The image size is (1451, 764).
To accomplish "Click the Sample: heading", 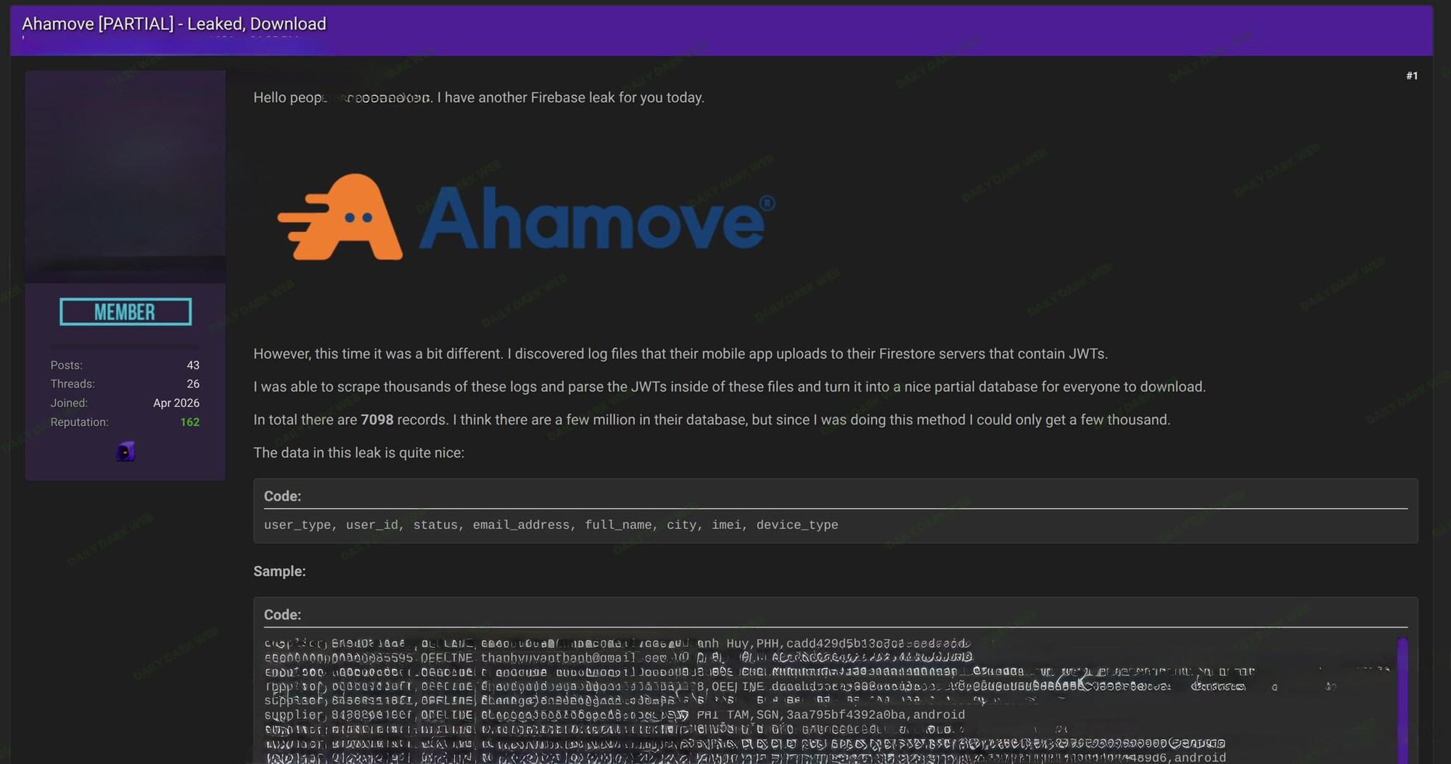I will pos(279,571).
